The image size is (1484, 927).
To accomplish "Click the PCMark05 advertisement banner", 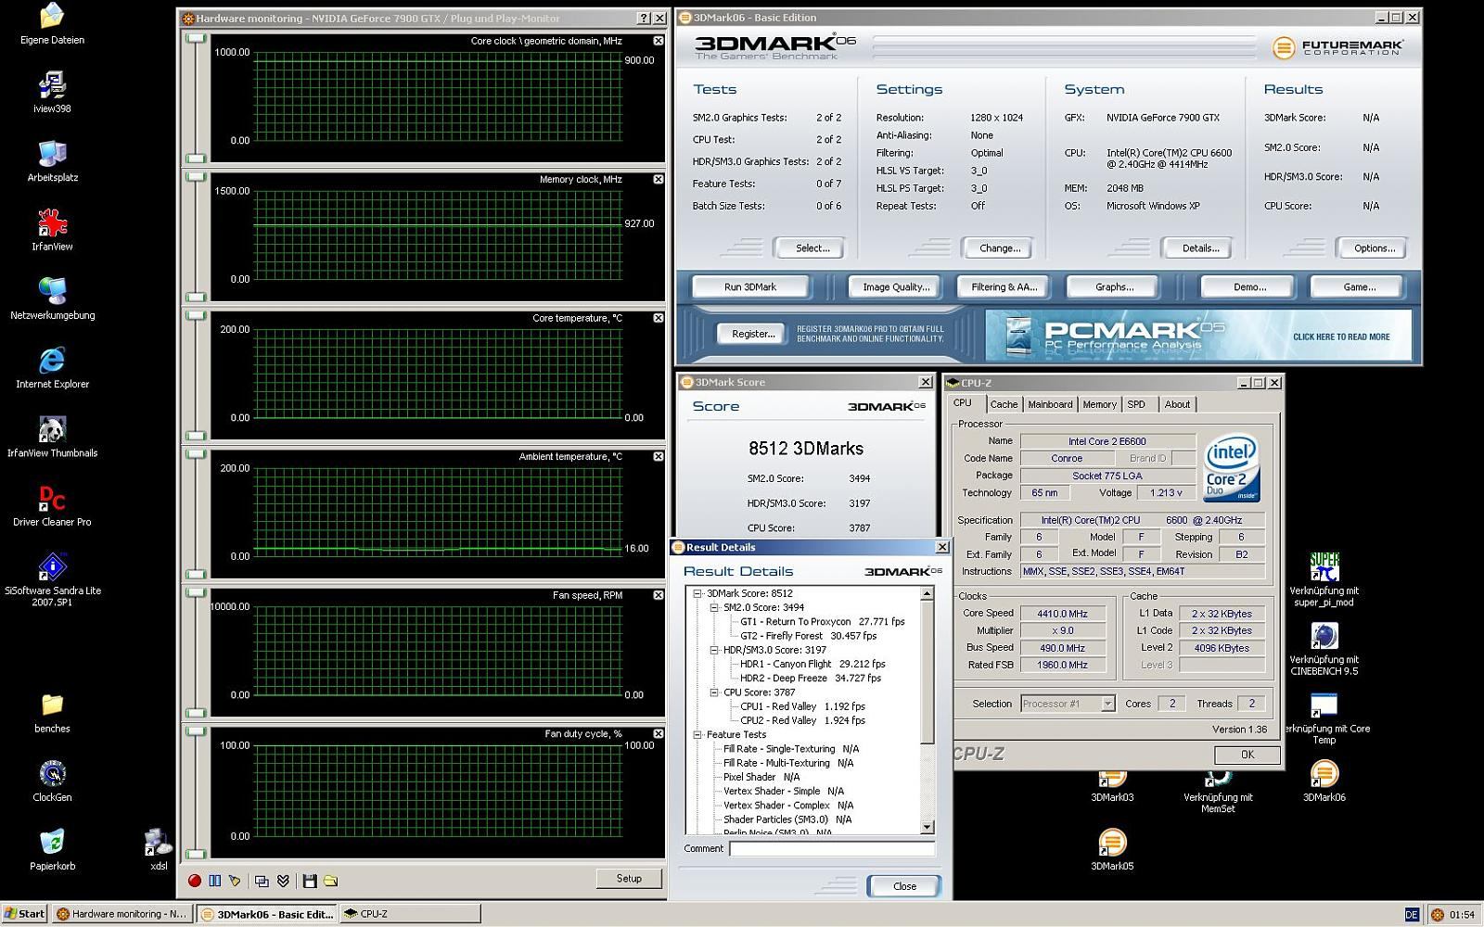I will 1198,336.
